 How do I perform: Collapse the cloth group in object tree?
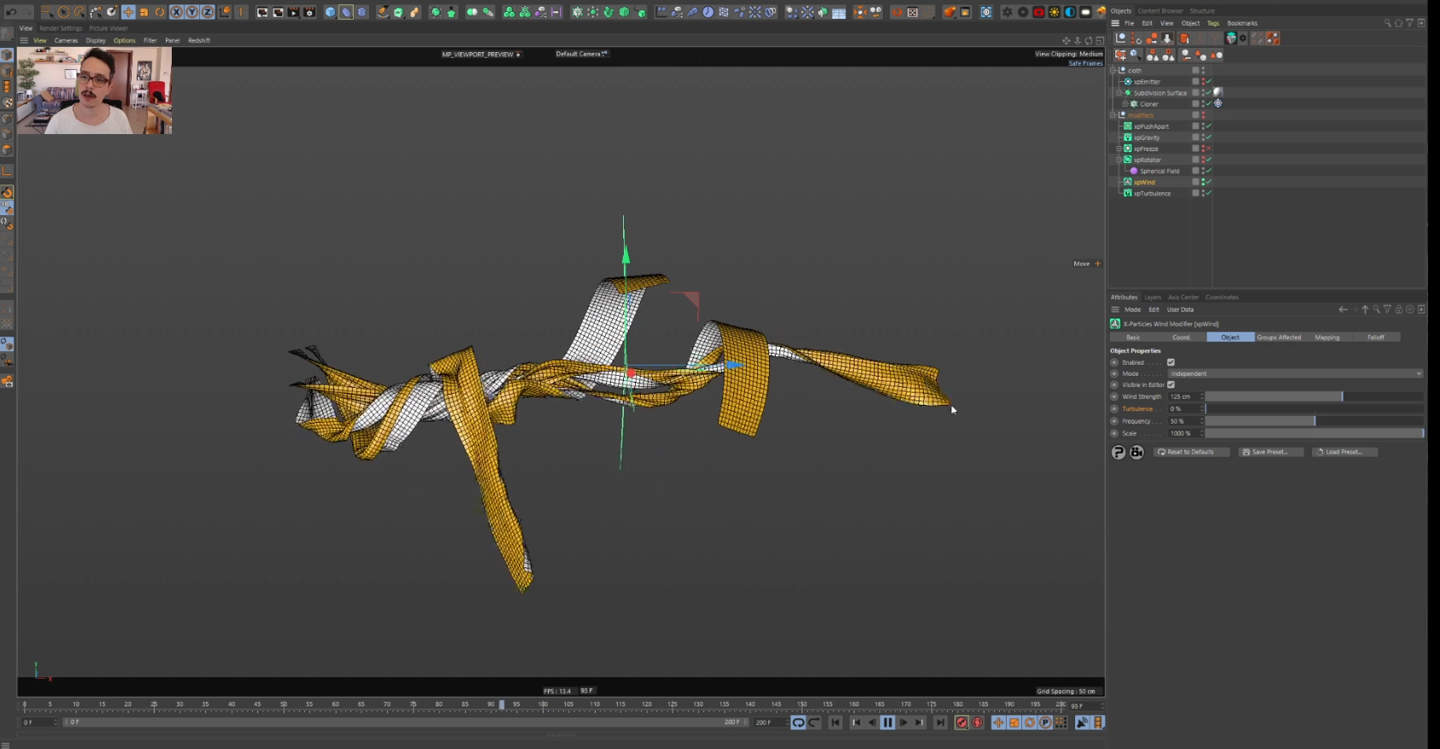tap(1114, 70)
